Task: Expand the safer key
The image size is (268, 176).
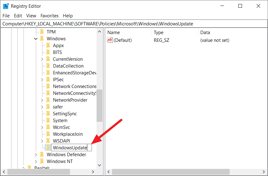Action: tap(42, 107)
